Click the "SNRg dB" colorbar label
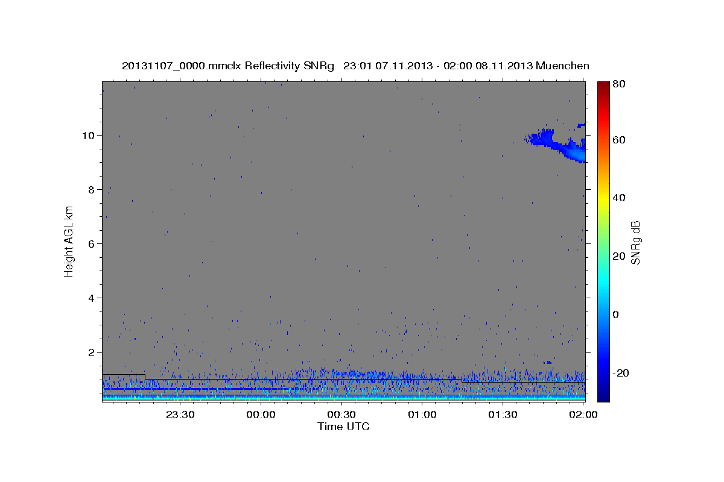 pos(635,242)
